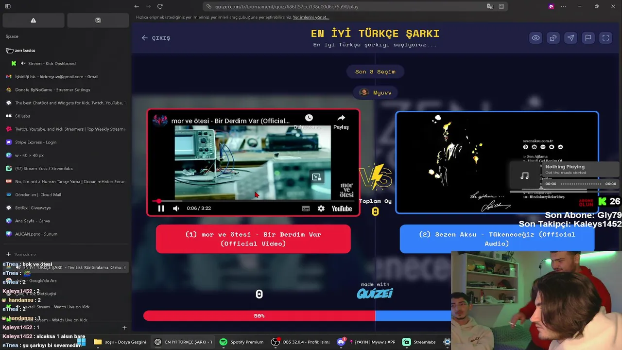This screenshot has width=622, height=350.
Task: Open Streamlabs from the taskbar
Action: click(x=419, y=342)
